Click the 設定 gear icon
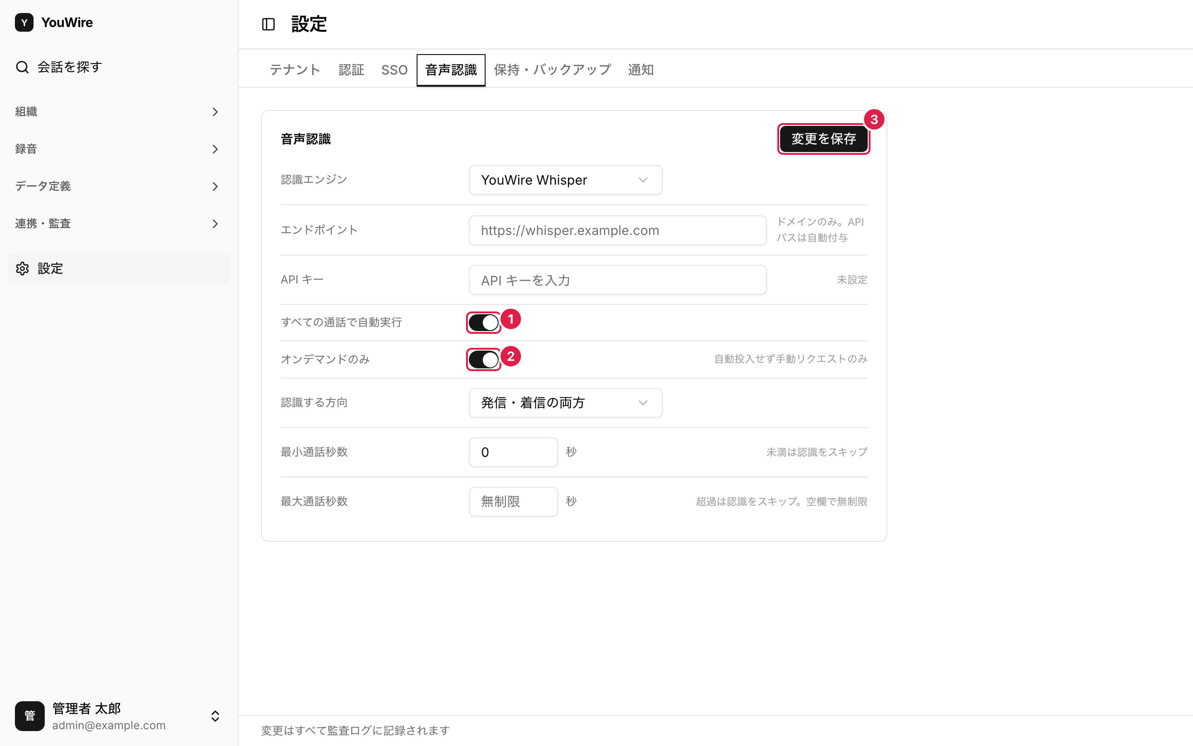The height and width of the screenshot is (746, 1193). coord(22,269)
